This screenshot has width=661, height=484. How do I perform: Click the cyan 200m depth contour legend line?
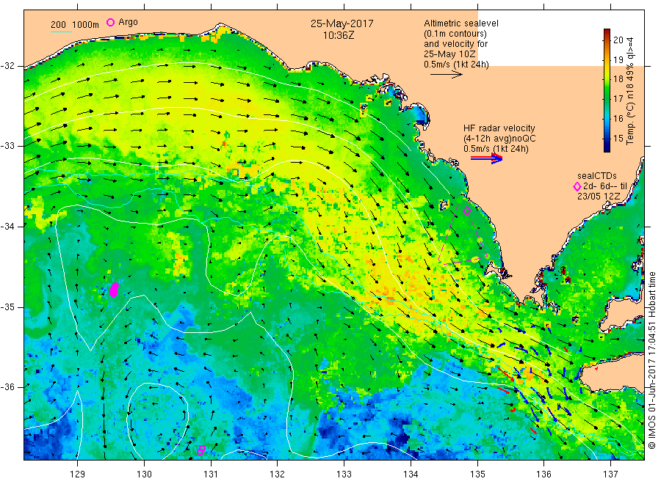(x=61, y=31)
